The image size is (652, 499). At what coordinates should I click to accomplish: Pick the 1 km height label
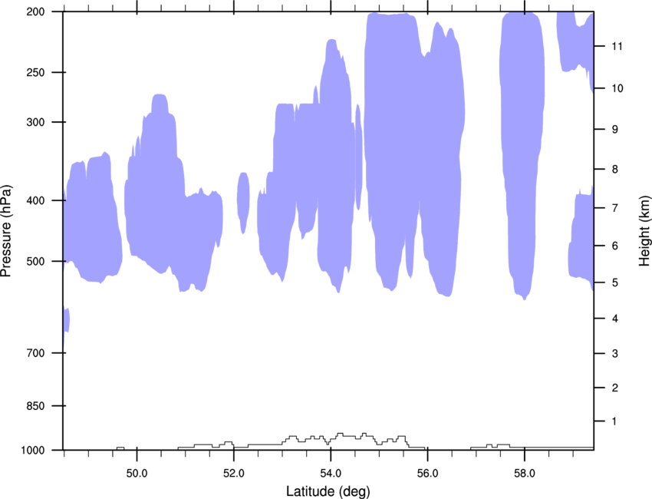click(614, 421)
